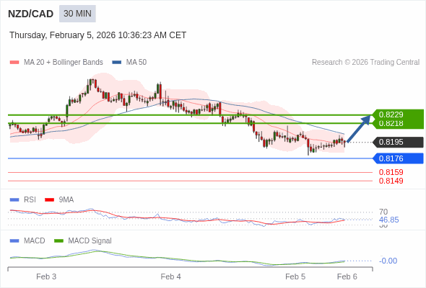Click the blue 0.8176 pivot price tag
Screen dimensions: 426x288
coord(399,158)
